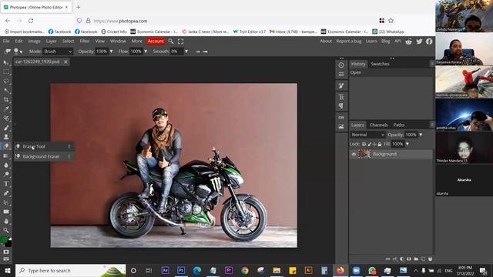
Task: Switch to the Channels tab
Action: (x=378, y=125)
